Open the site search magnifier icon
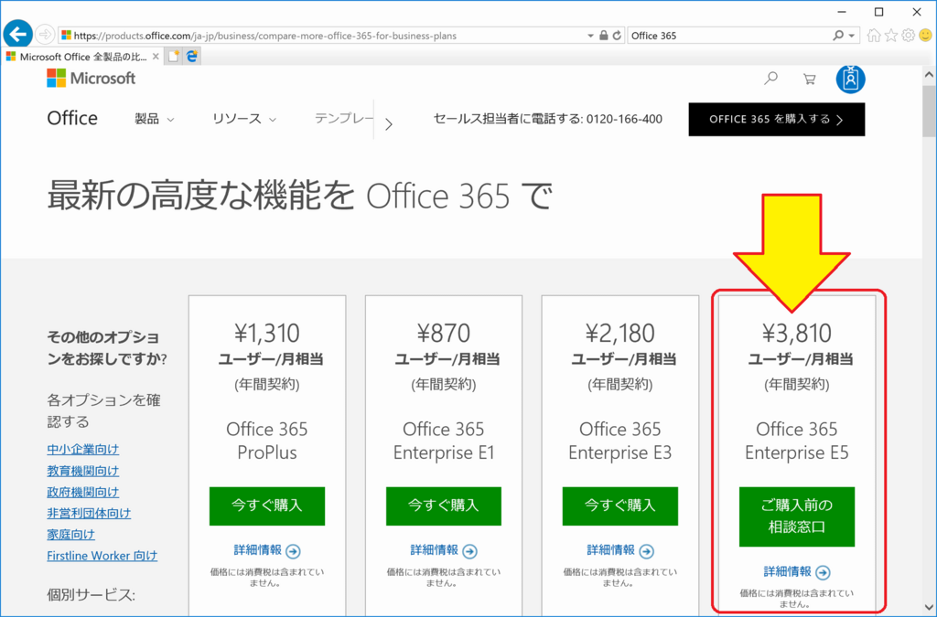 [770, 79]
